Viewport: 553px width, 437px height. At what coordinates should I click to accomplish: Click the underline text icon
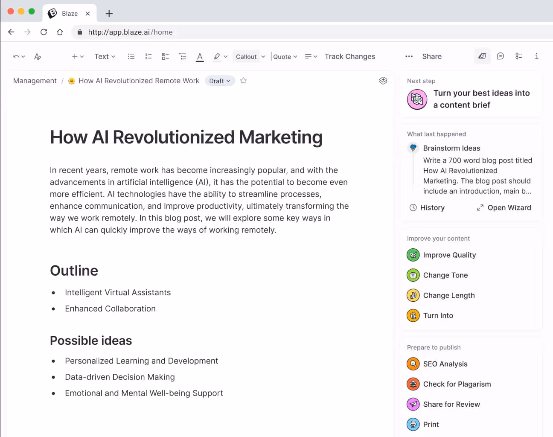pyautogui.click(x=200, y=56)
